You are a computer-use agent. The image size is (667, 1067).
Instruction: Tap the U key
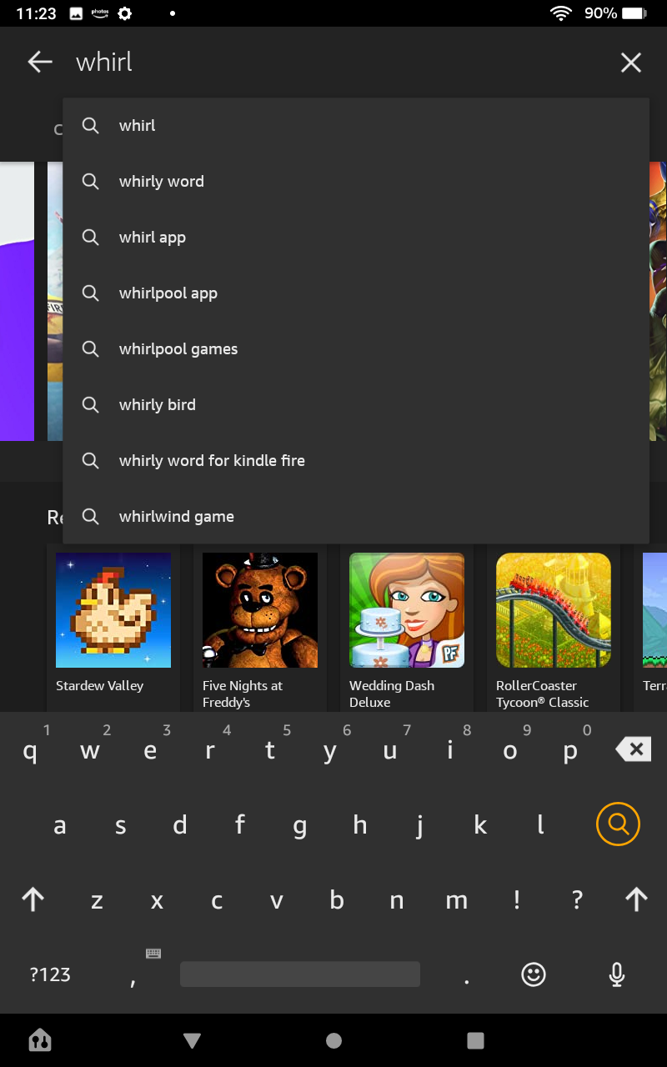click(390, 751)
